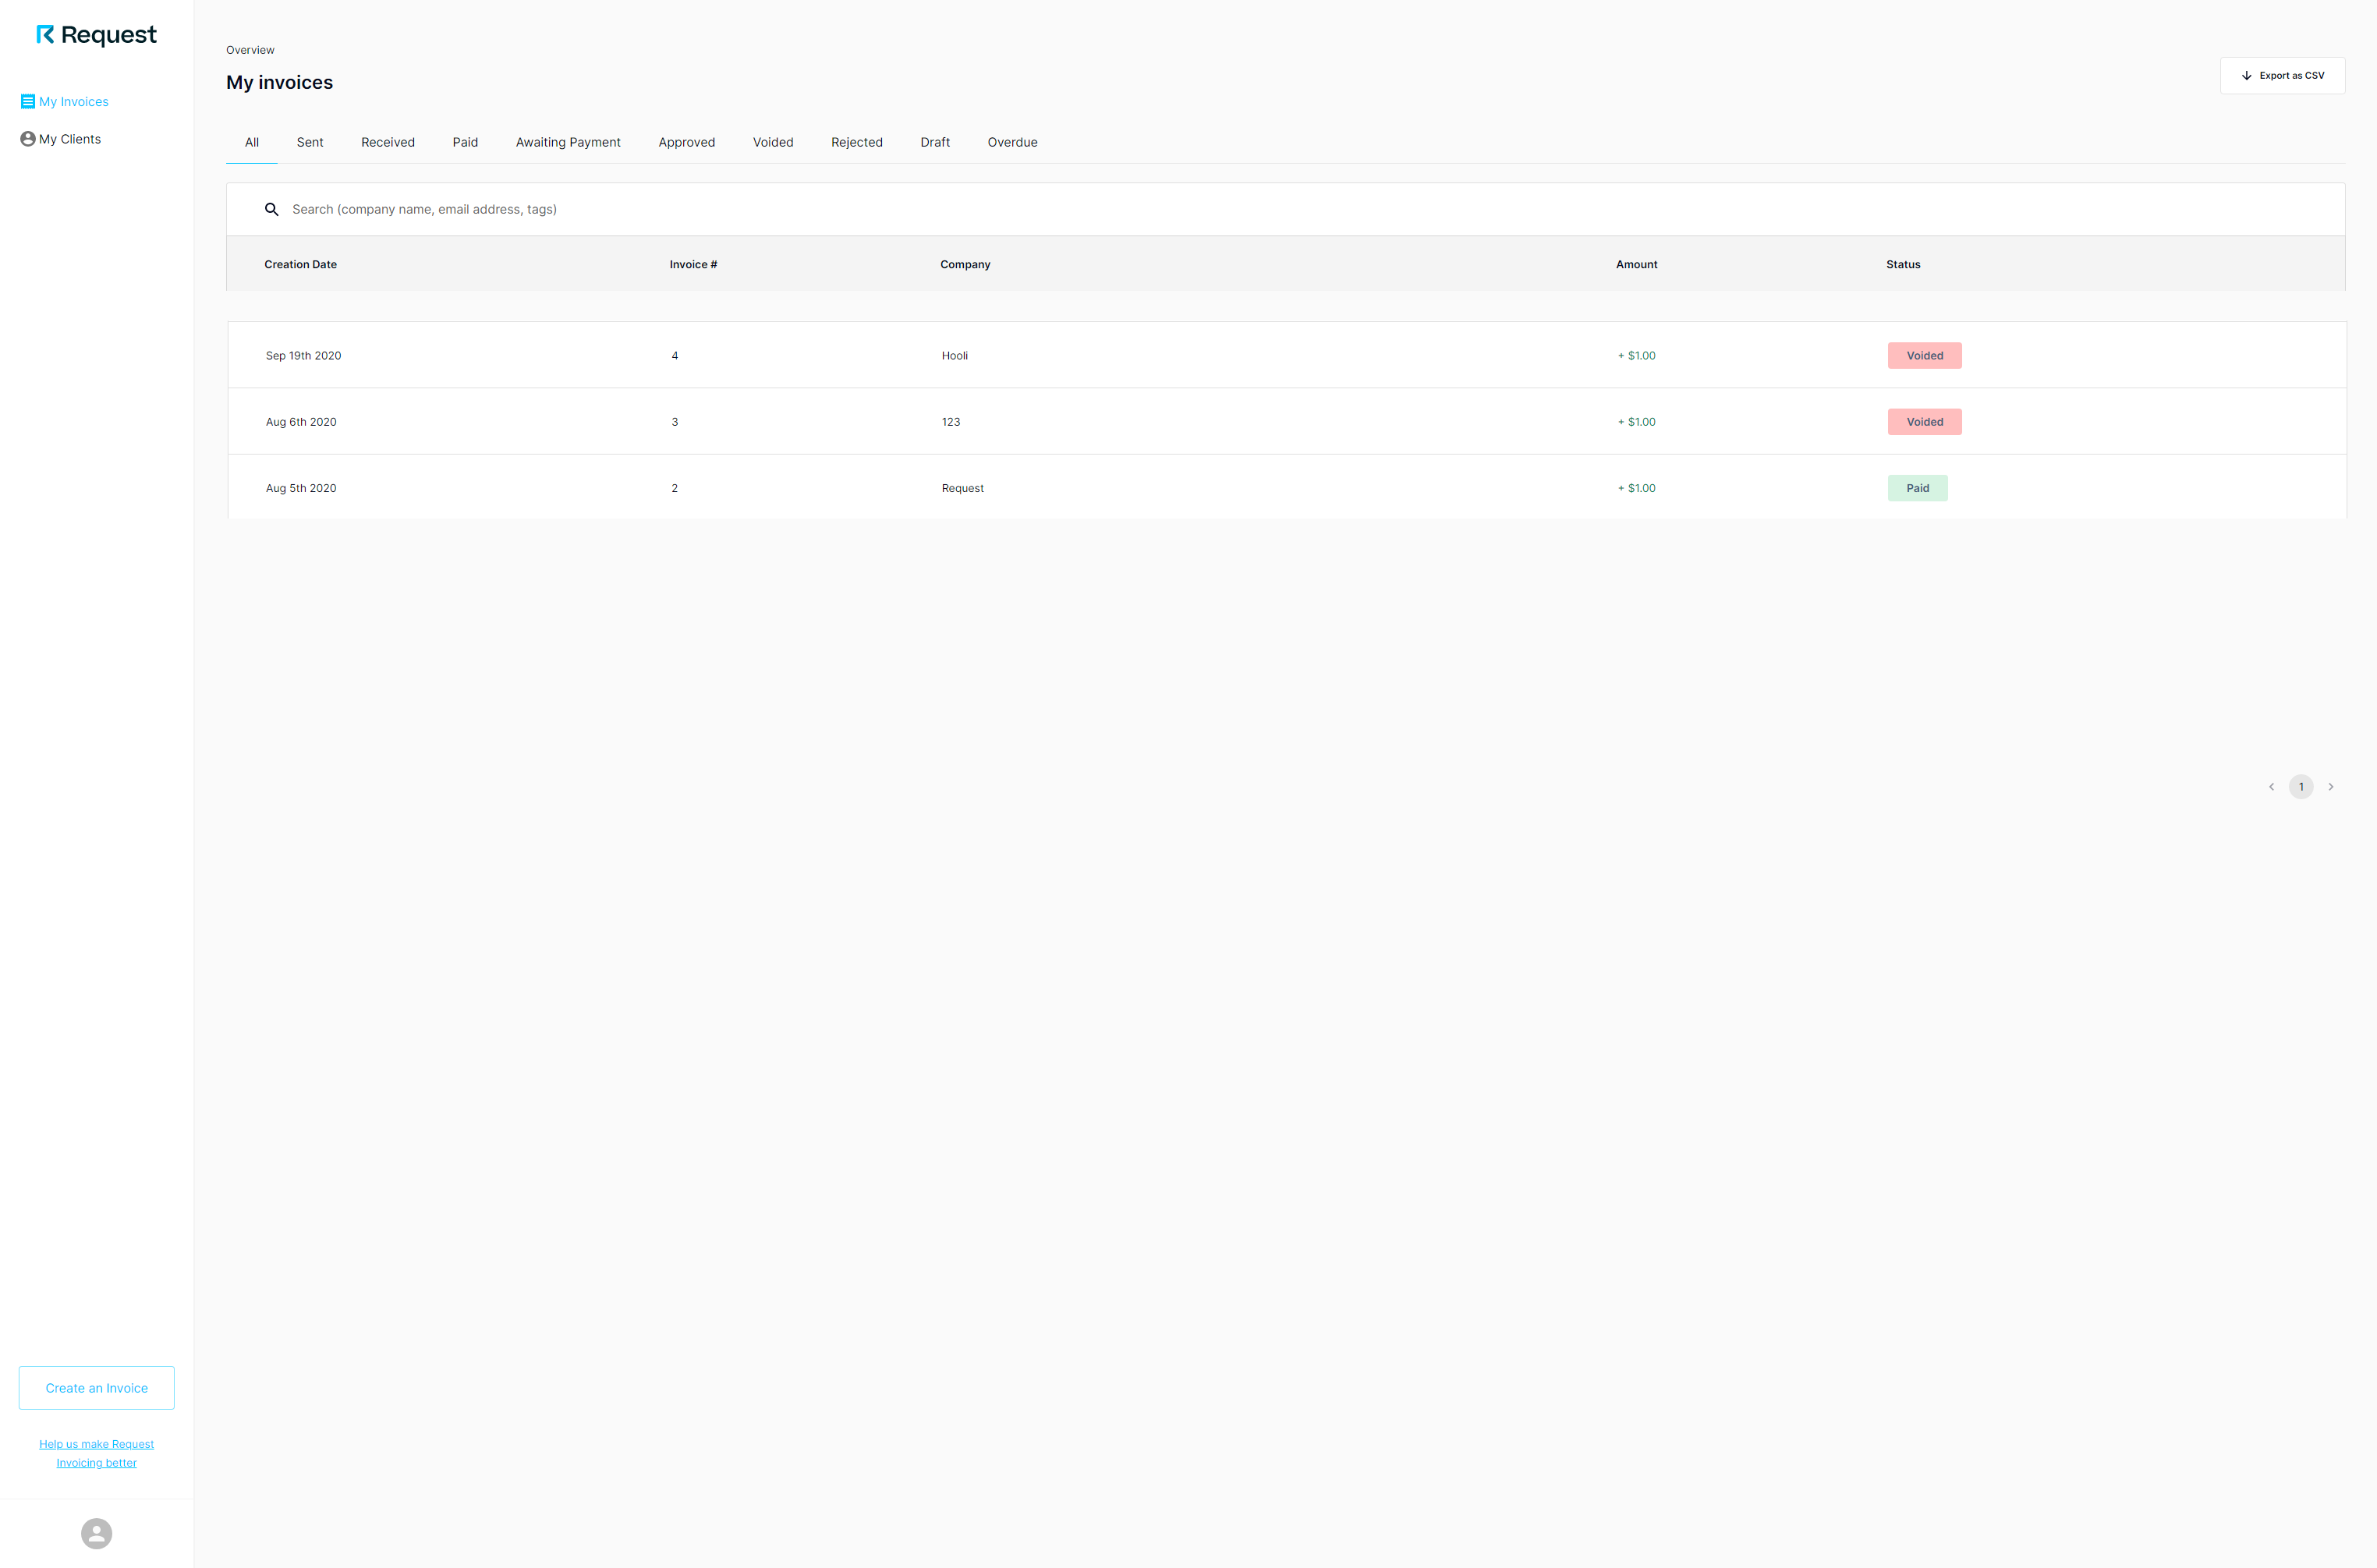Switch to the Received tab

[x=388, y=142]
